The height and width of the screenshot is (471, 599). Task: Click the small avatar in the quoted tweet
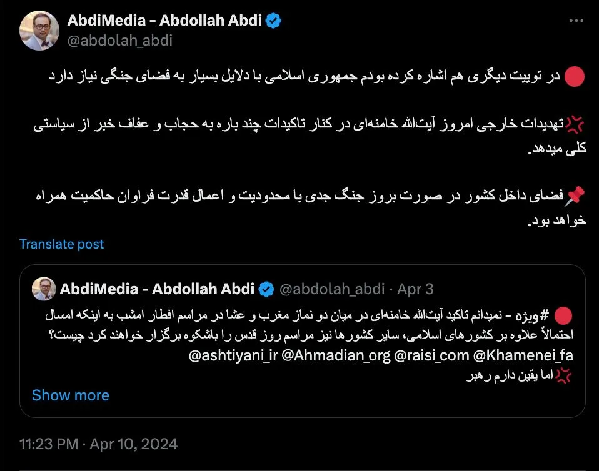(x=44, y=289)
